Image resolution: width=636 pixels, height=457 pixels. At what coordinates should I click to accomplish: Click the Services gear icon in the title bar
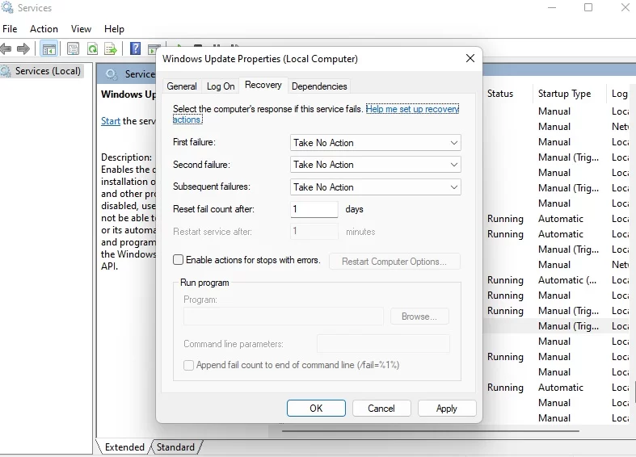coord(7,7)
